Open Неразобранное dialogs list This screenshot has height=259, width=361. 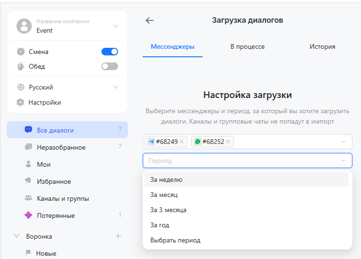[61, 147]
